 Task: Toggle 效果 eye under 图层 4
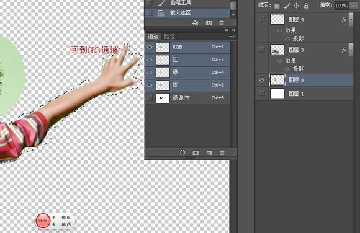pos(280,30)
